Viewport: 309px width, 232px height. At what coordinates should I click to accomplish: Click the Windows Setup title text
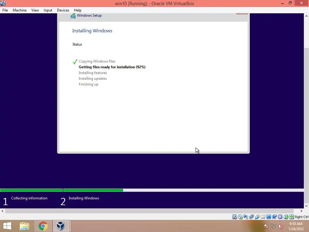(89, 15)
